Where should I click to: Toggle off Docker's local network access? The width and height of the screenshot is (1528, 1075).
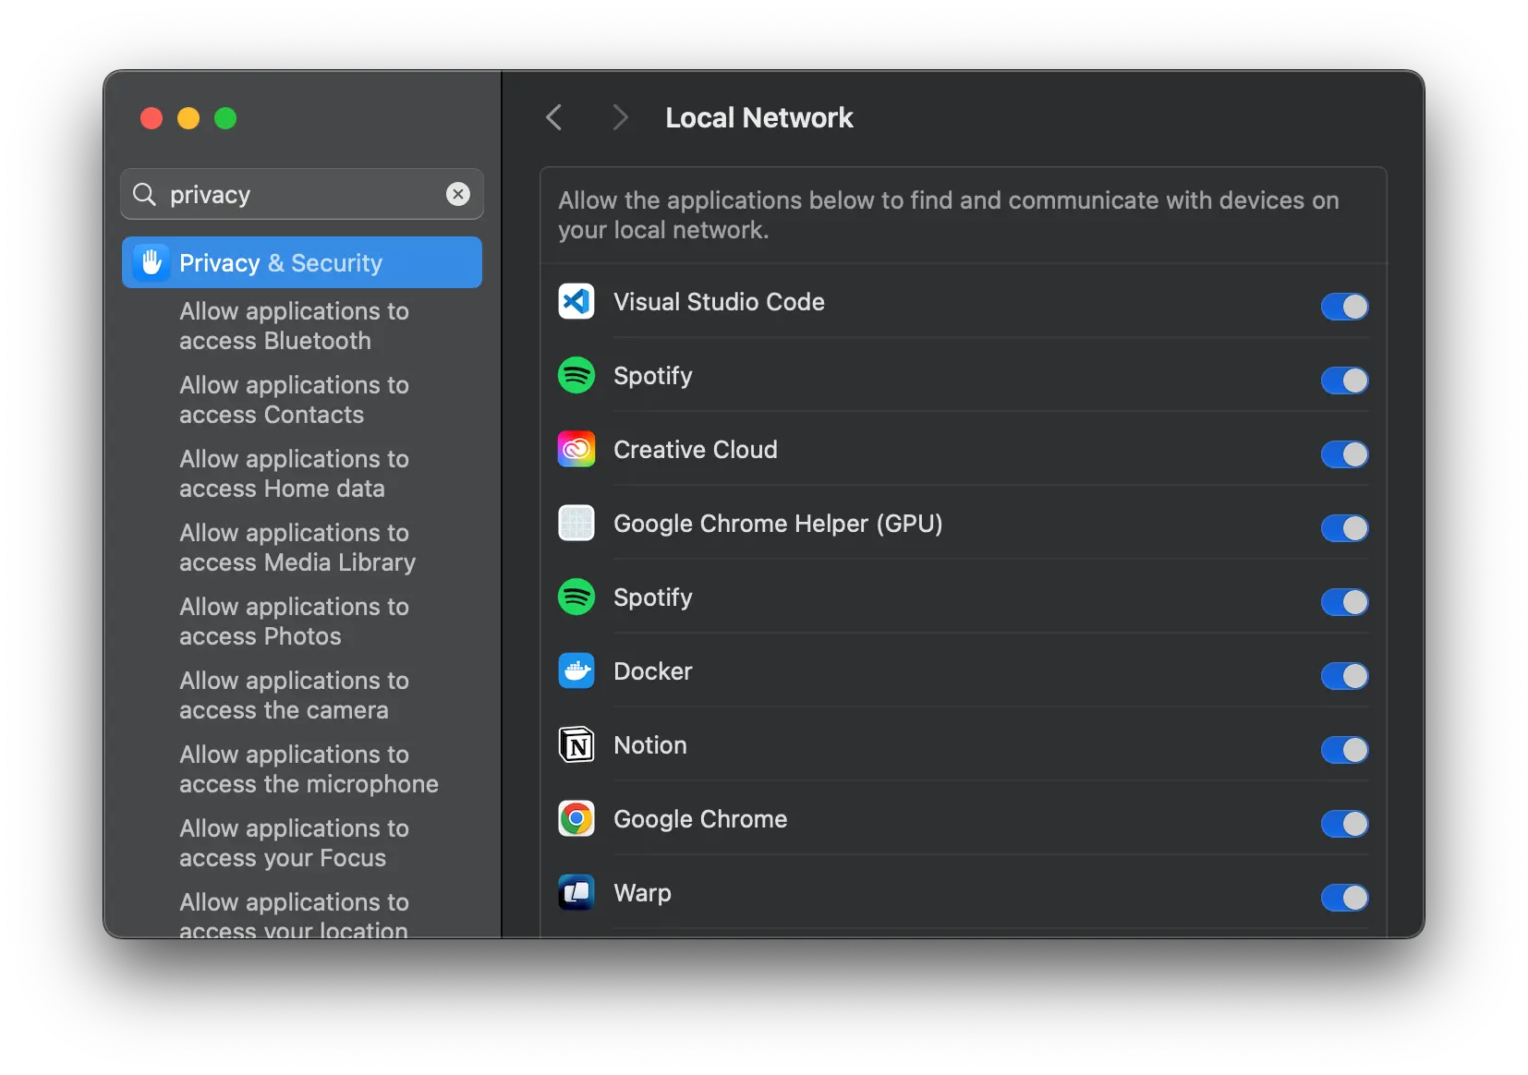point(1343,676)
